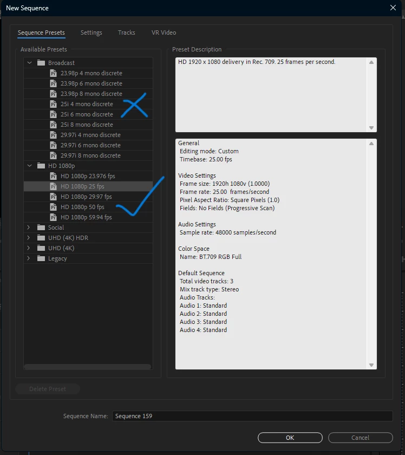Click the Pr icon of 23.98p 6 mono discrete

coord(54,83)
